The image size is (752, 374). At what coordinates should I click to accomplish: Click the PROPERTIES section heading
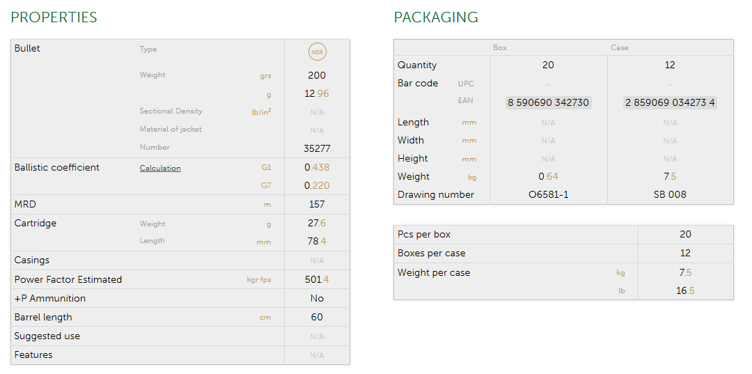54,17
